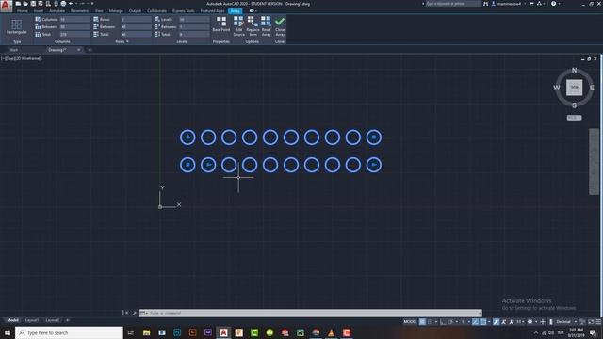Click the clean screen status bar icon
603x339 pixels.
(x=591, y=322)
